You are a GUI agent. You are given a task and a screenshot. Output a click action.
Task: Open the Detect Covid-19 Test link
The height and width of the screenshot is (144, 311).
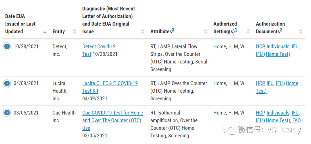click(x=99, y=46)
